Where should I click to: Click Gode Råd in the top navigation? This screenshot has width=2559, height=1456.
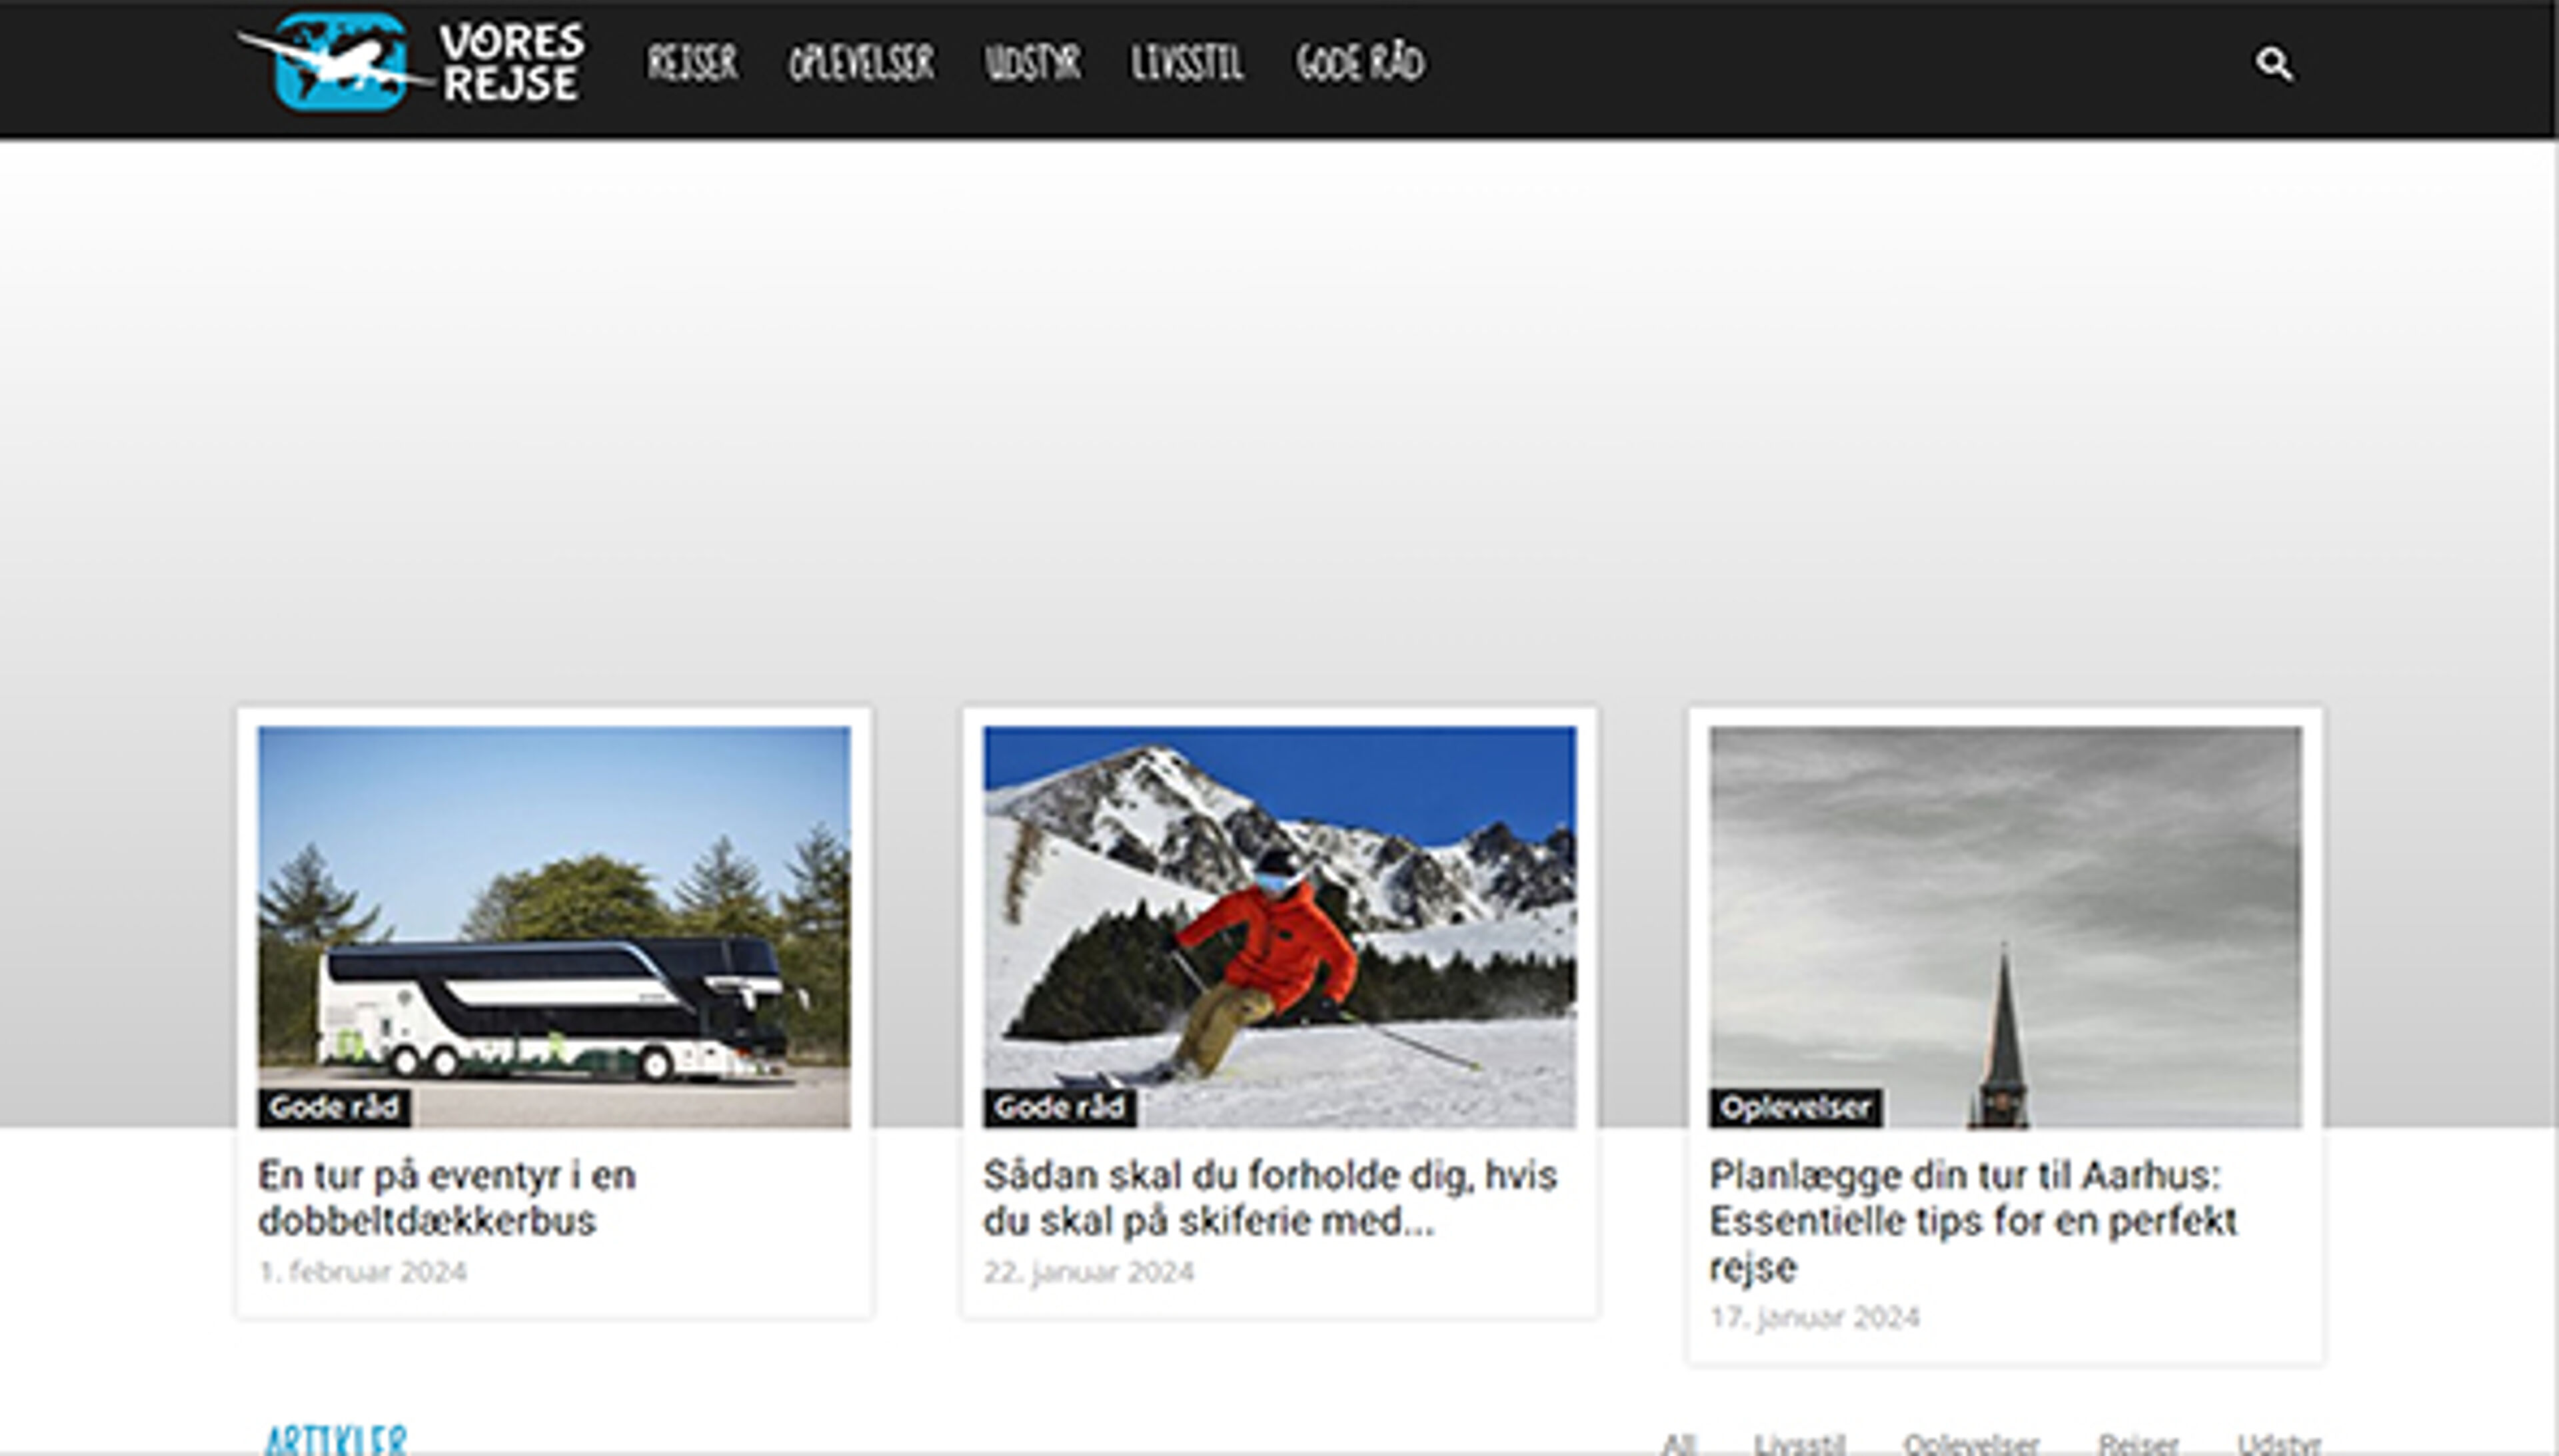click(1359, 63)
